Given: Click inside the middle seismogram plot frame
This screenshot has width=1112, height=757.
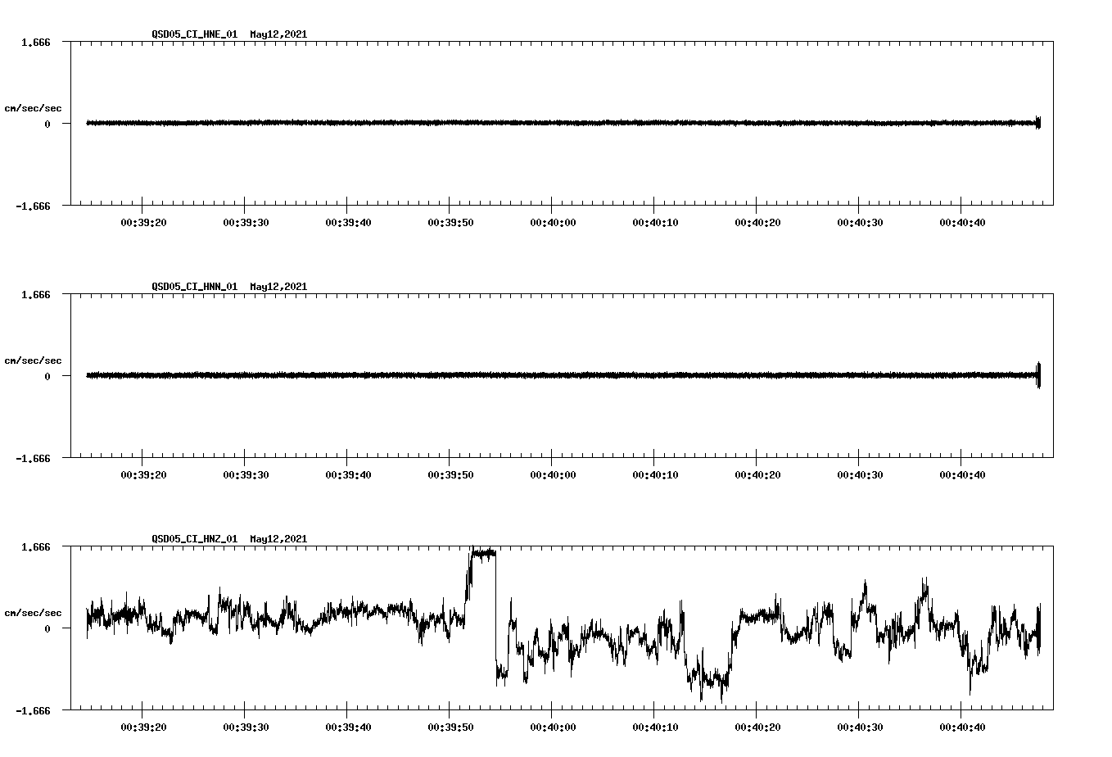Looking at the screenshot, I should point(557,377).
